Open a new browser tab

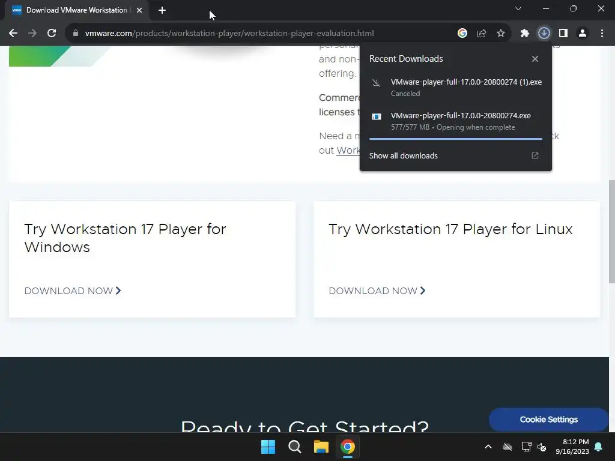click(x=162, y=10)
